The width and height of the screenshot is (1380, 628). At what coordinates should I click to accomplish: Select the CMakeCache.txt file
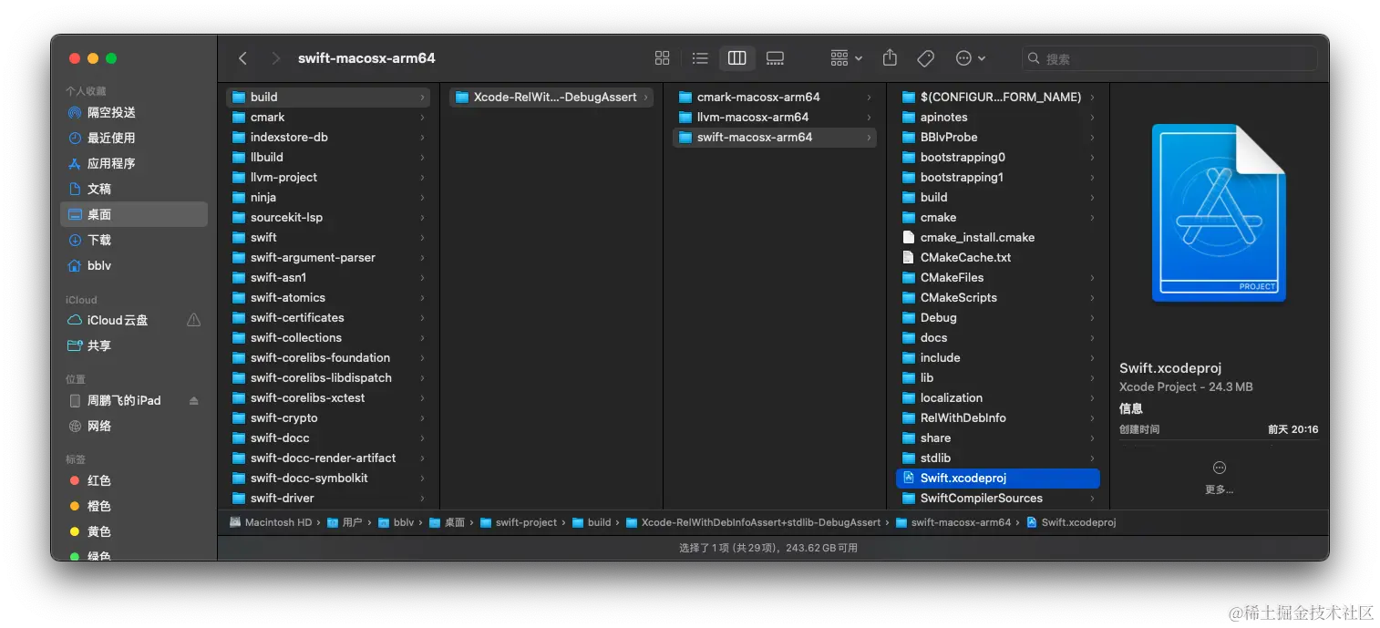[998, 257]
